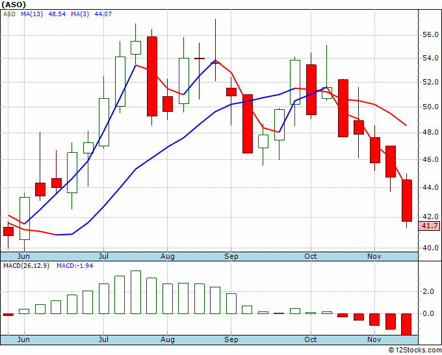Click Oct on the MACD panel time axis
The image size is (442, 355).
click(311, 339)
